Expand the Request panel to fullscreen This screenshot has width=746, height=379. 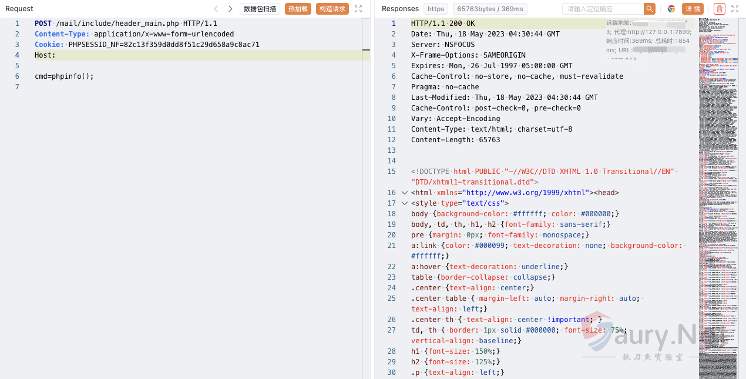point(358,9)
